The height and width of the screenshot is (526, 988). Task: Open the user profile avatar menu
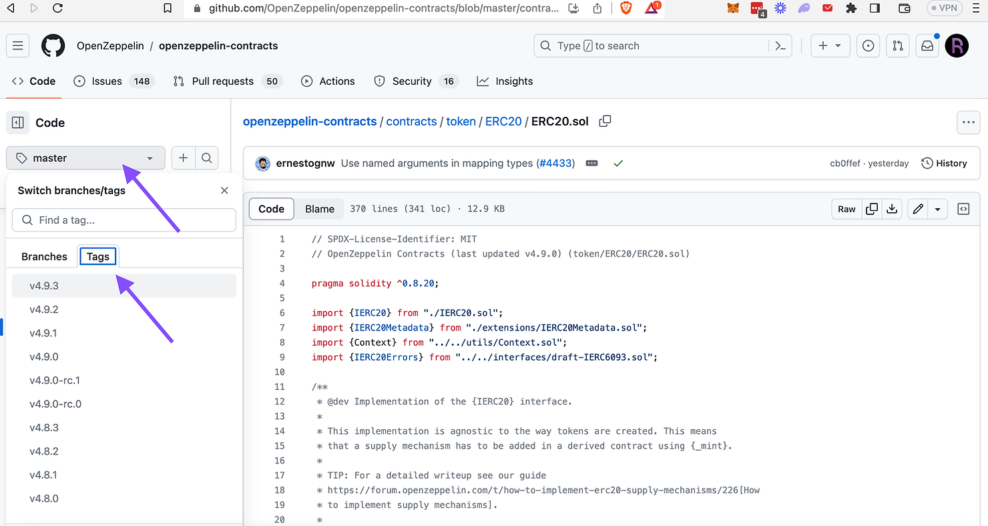click(957, 45)
